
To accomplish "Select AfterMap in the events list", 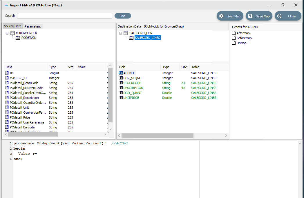I will [243, 33].
